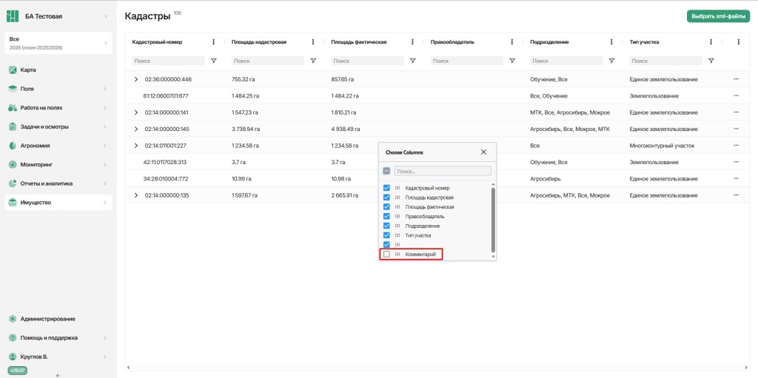Collapse the sidebar with the arrow
Image resolution: width=758 pixels, height=378 pixels.
tap(58, 375)
